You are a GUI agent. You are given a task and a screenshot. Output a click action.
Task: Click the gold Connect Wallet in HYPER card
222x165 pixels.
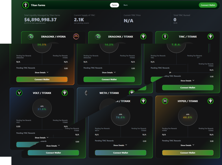click(188, 153)
